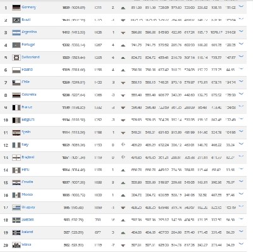Expand the Spain row details chevron
253x252 pixels.
[x=241, y=131]
